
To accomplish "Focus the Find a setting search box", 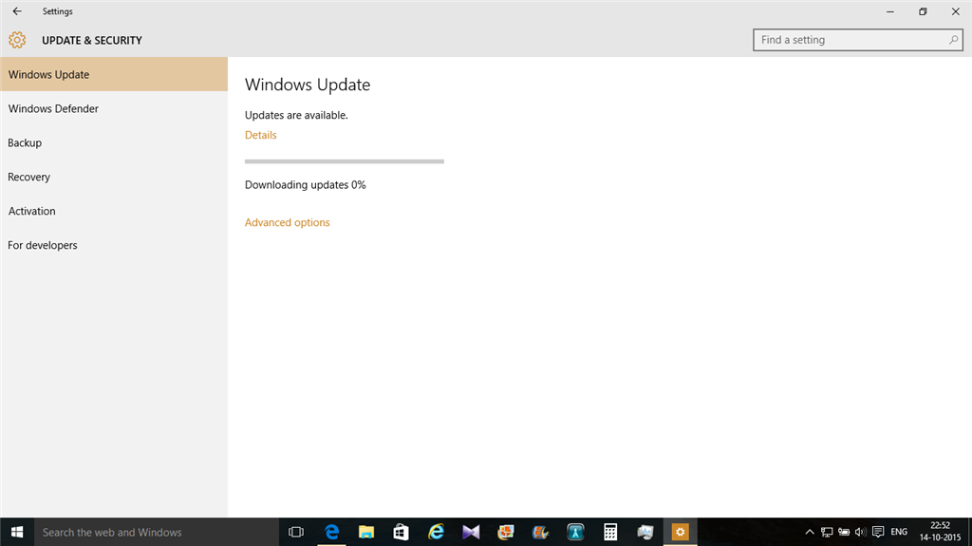I will (858, 40).
